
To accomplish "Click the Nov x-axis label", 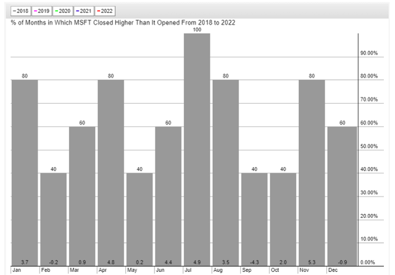I will pyautogui.click(x=304, y=270).
